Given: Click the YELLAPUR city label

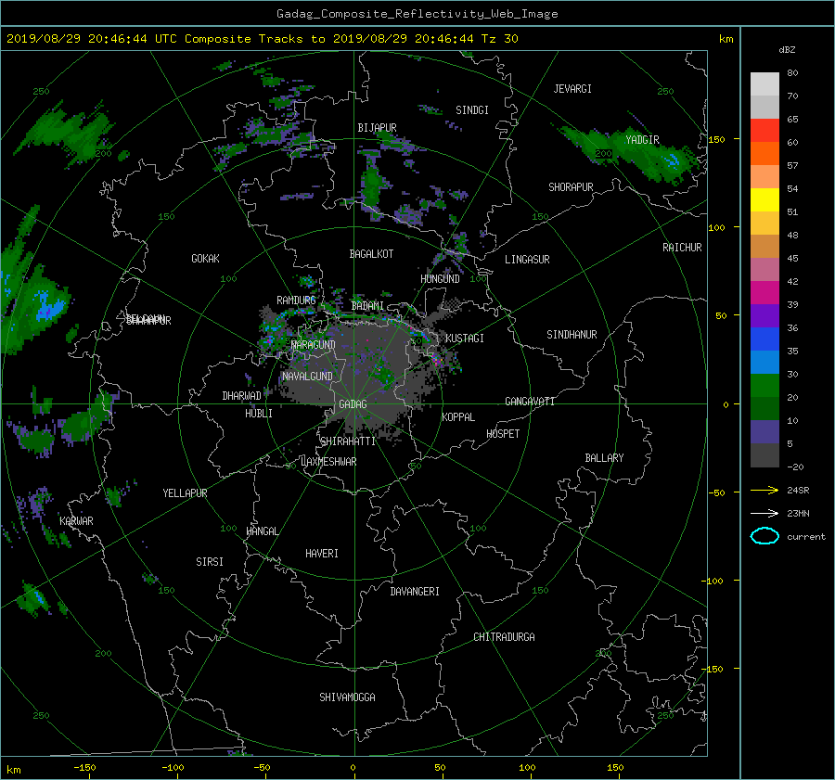Looking at the screenshot, I should point(185,493).
